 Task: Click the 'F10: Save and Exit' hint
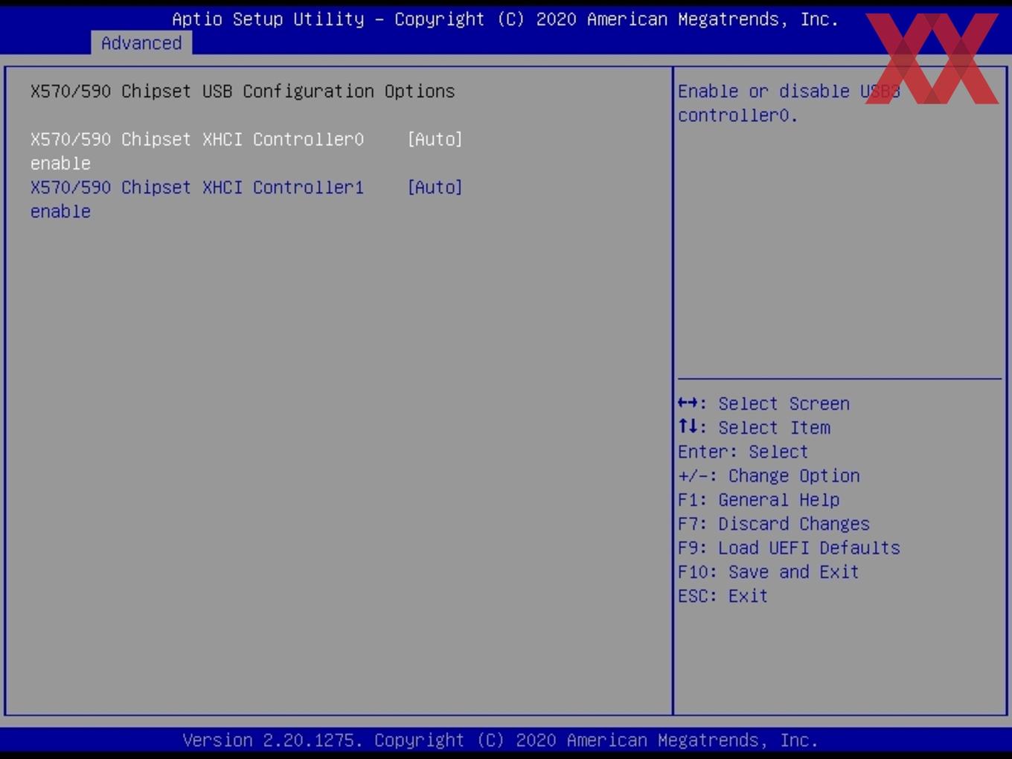(768, 571)
